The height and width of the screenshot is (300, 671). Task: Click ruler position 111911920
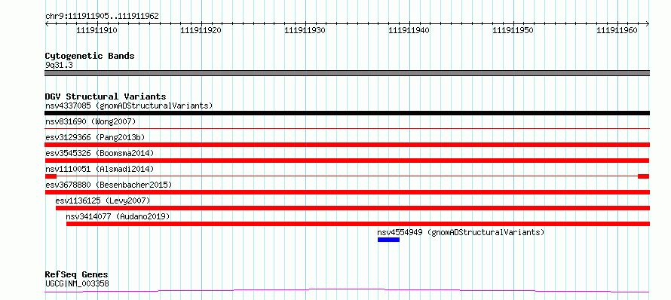point(201,30)
